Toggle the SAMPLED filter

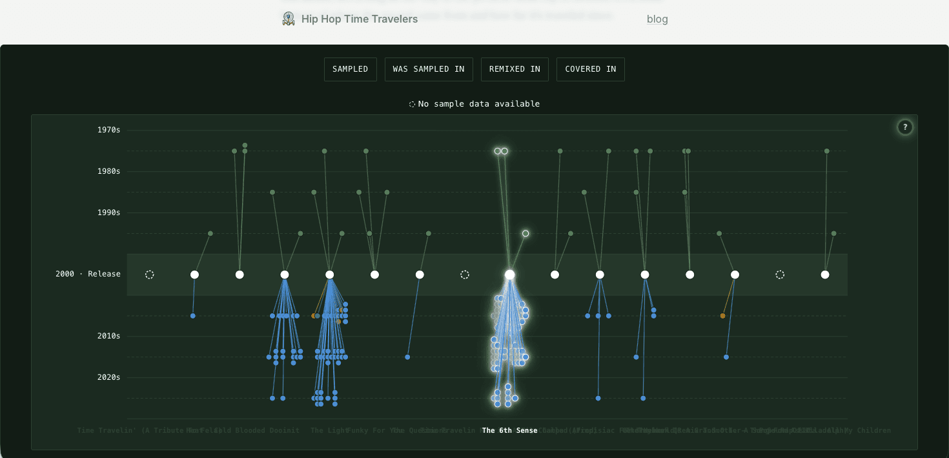click(351, 69)
